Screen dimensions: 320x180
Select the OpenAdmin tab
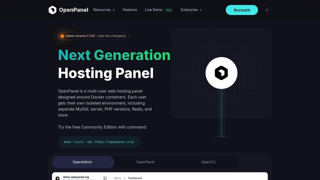[x=83, y=162]
